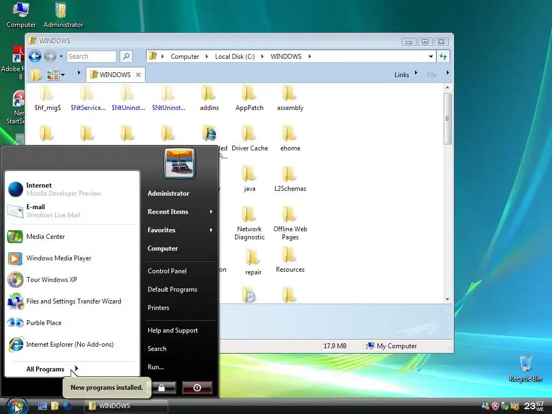Image resolution: width=552 pixels, height=414 pixels.
Task: Click the Refresh button beside the address bar
Action: [x=443, y=56]
